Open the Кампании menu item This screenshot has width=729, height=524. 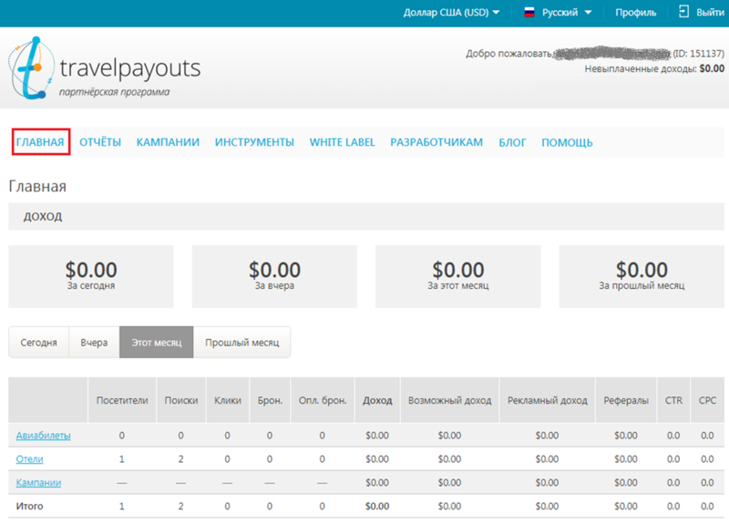[x=168, y=142]
